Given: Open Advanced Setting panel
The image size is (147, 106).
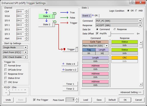Looking at the screenshot, I should pyautogui.click(x=131, y=92).
